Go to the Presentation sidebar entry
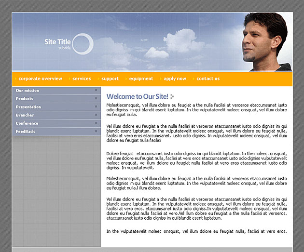 28,107
